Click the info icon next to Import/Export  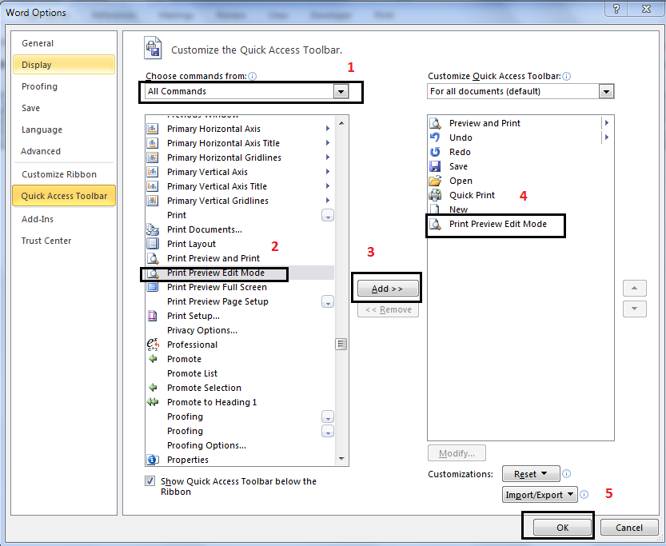pyautogui.click(x=584, y=494)
